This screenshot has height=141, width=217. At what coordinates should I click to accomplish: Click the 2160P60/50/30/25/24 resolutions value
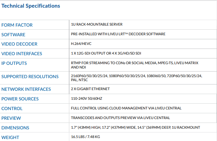click(x=137, y=78)
